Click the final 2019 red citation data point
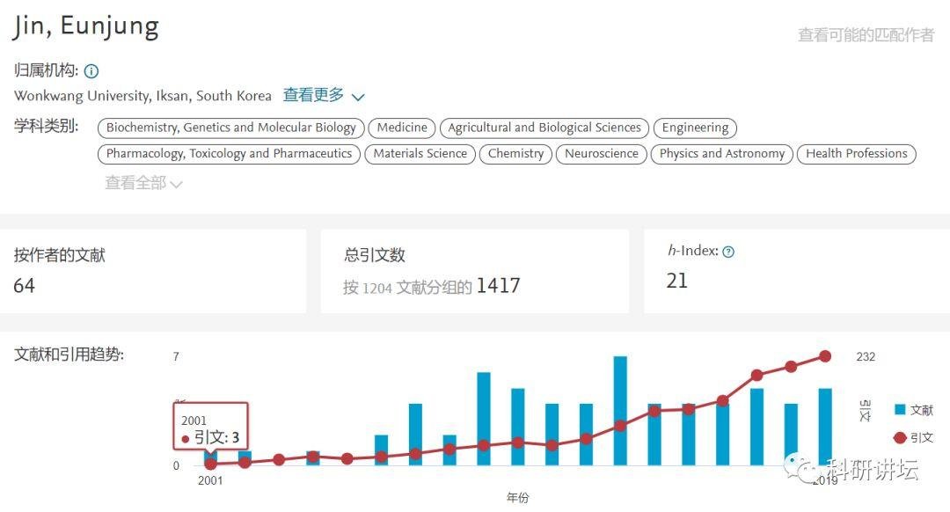 825,356
